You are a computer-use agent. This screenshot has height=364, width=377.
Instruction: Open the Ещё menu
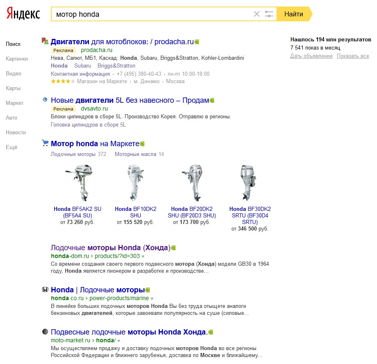tap(11, 147)
